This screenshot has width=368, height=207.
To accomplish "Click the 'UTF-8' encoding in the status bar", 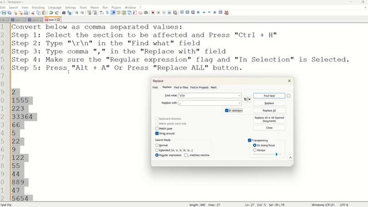I will [344, 205].
